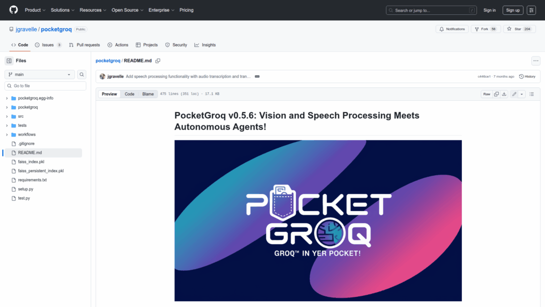Copy raw file contents icon
545x307 pixels.
click(497, 94)
